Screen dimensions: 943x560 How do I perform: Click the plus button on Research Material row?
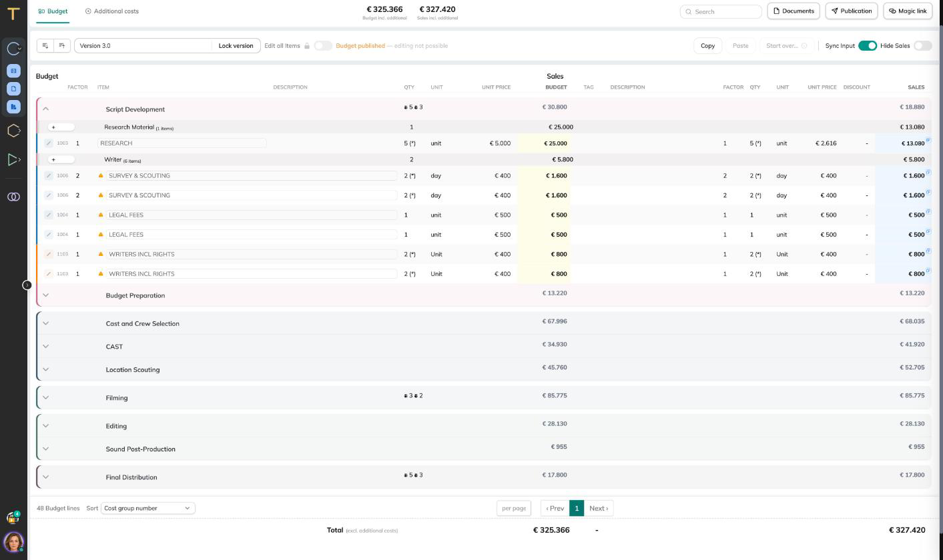coord(61,127)
